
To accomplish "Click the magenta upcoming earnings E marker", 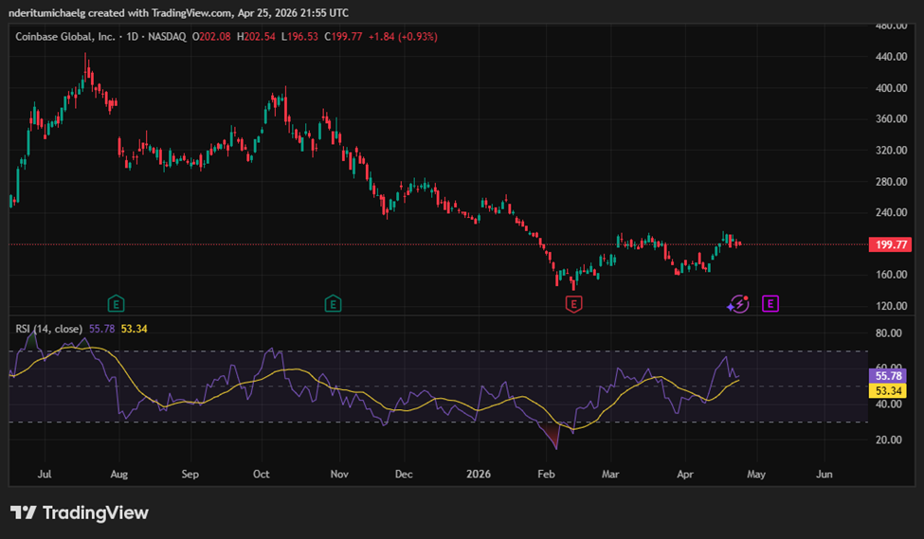I will pos(770,304).
